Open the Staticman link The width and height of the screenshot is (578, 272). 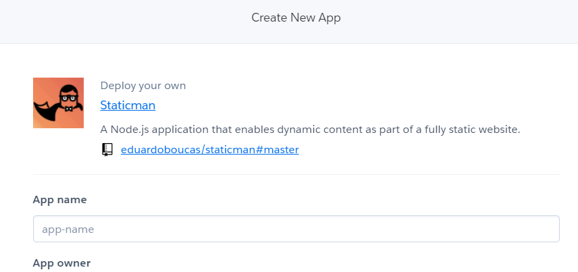(128, 105)
